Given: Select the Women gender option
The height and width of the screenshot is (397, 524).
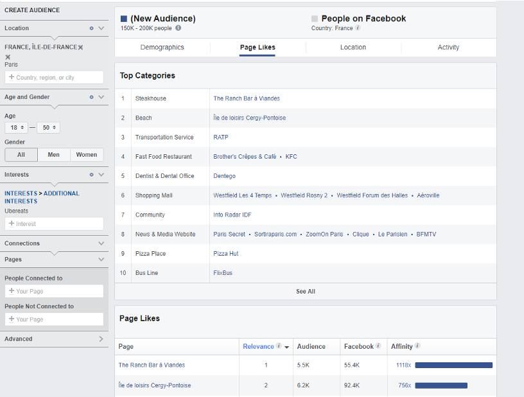Looking at the screenshot, I should (87, 155).
